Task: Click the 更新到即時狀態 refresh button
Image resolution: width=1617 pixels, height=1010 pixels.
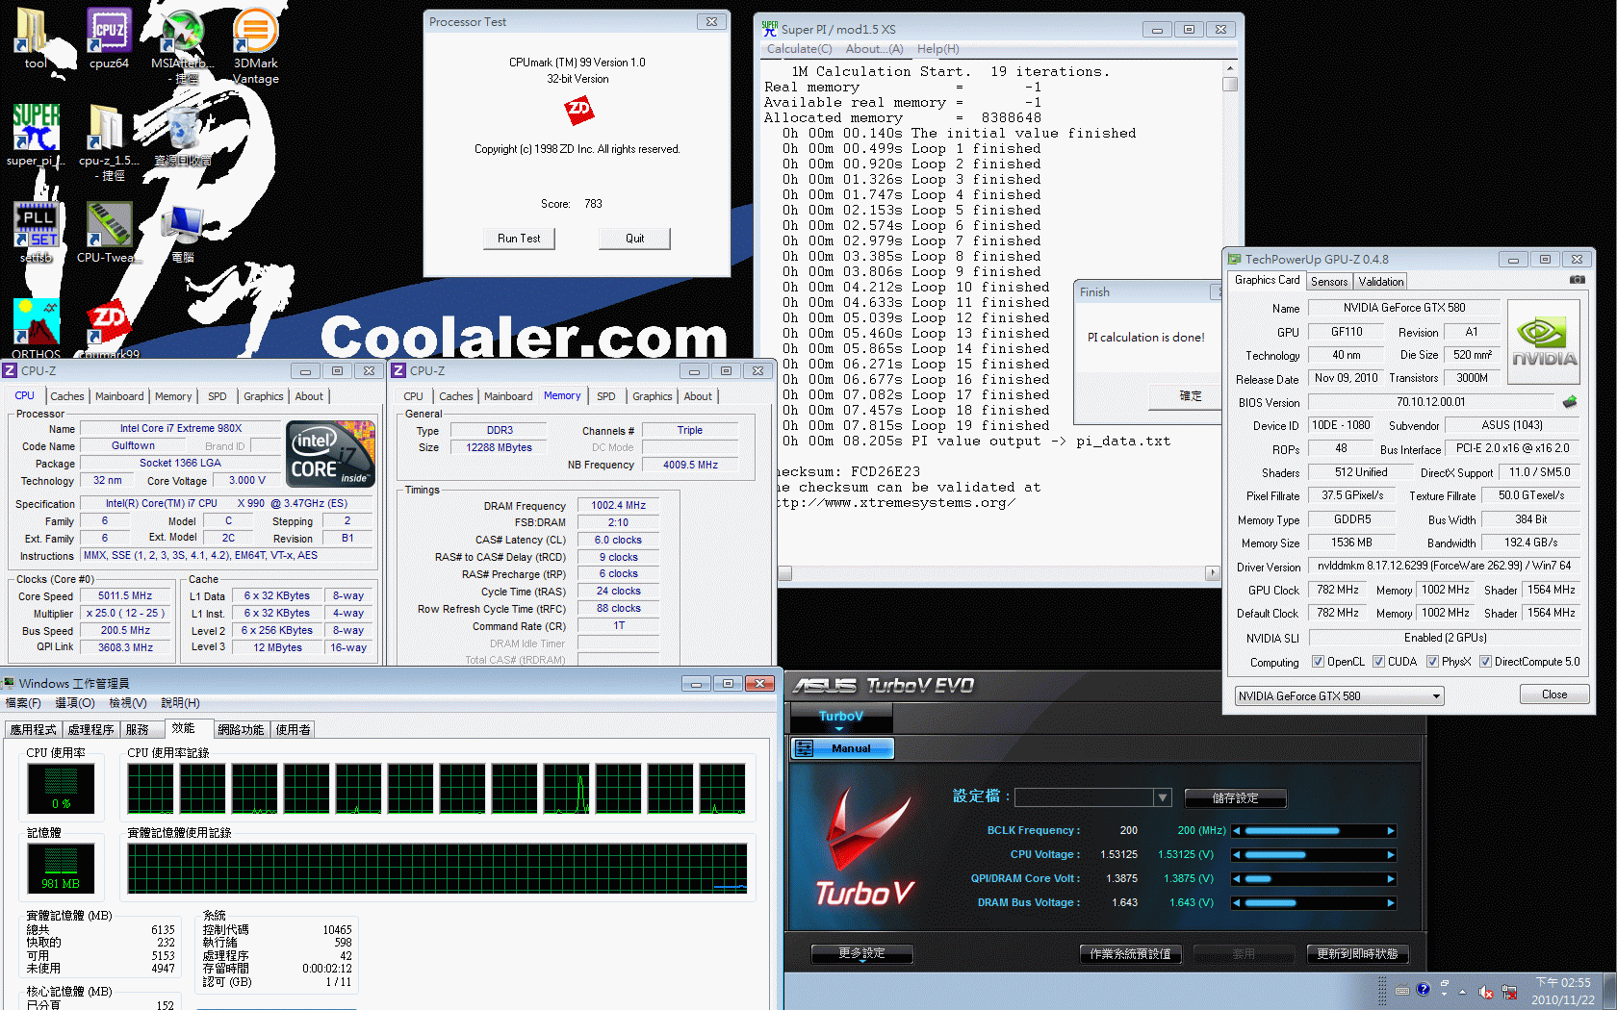Action: (1357, 954)
